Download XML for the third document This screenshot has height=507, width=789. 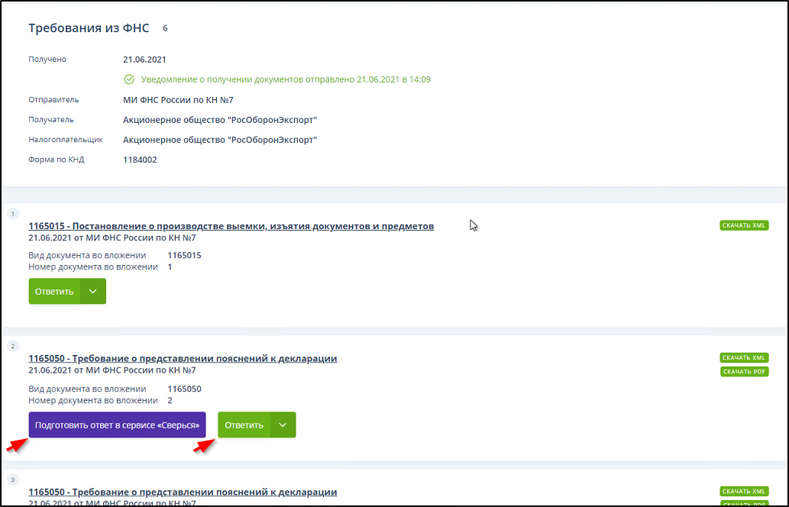(744, 491)
